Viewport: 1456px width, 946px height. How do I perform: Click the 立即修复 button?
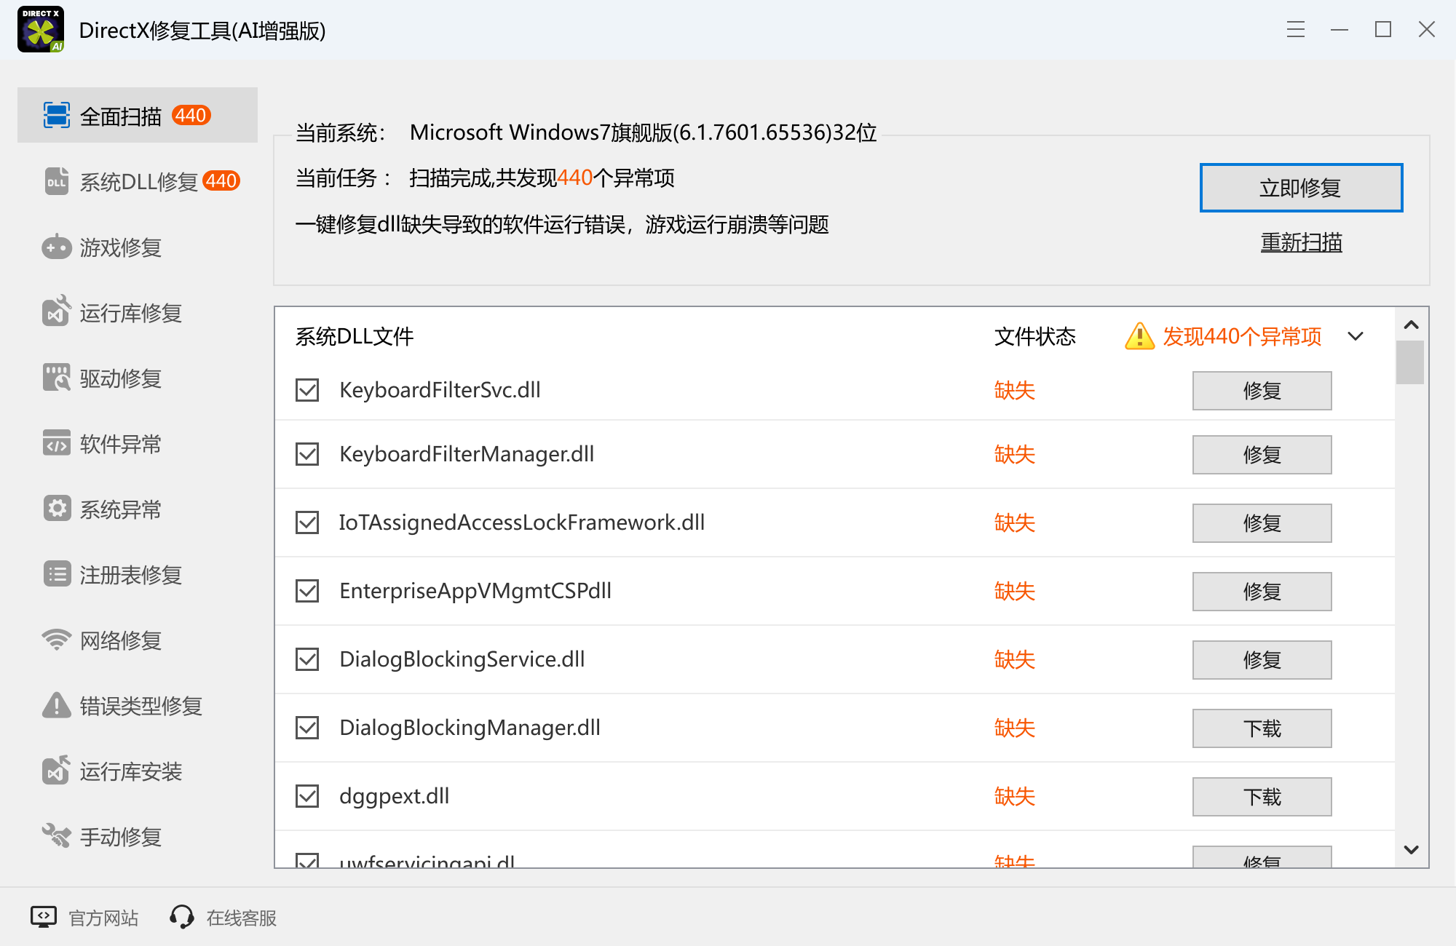click(1300, 187)
